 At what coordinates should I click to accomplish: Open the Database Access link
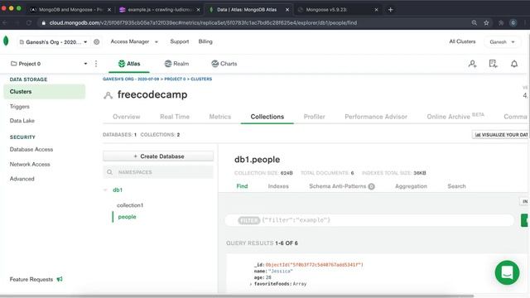(x=31, y=149)
